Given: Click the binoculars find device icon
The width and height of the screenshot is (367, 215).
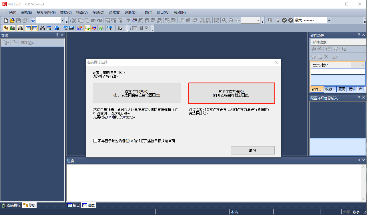Looking at the screenshot, I should pyautogui.click(x=42, y=28).
